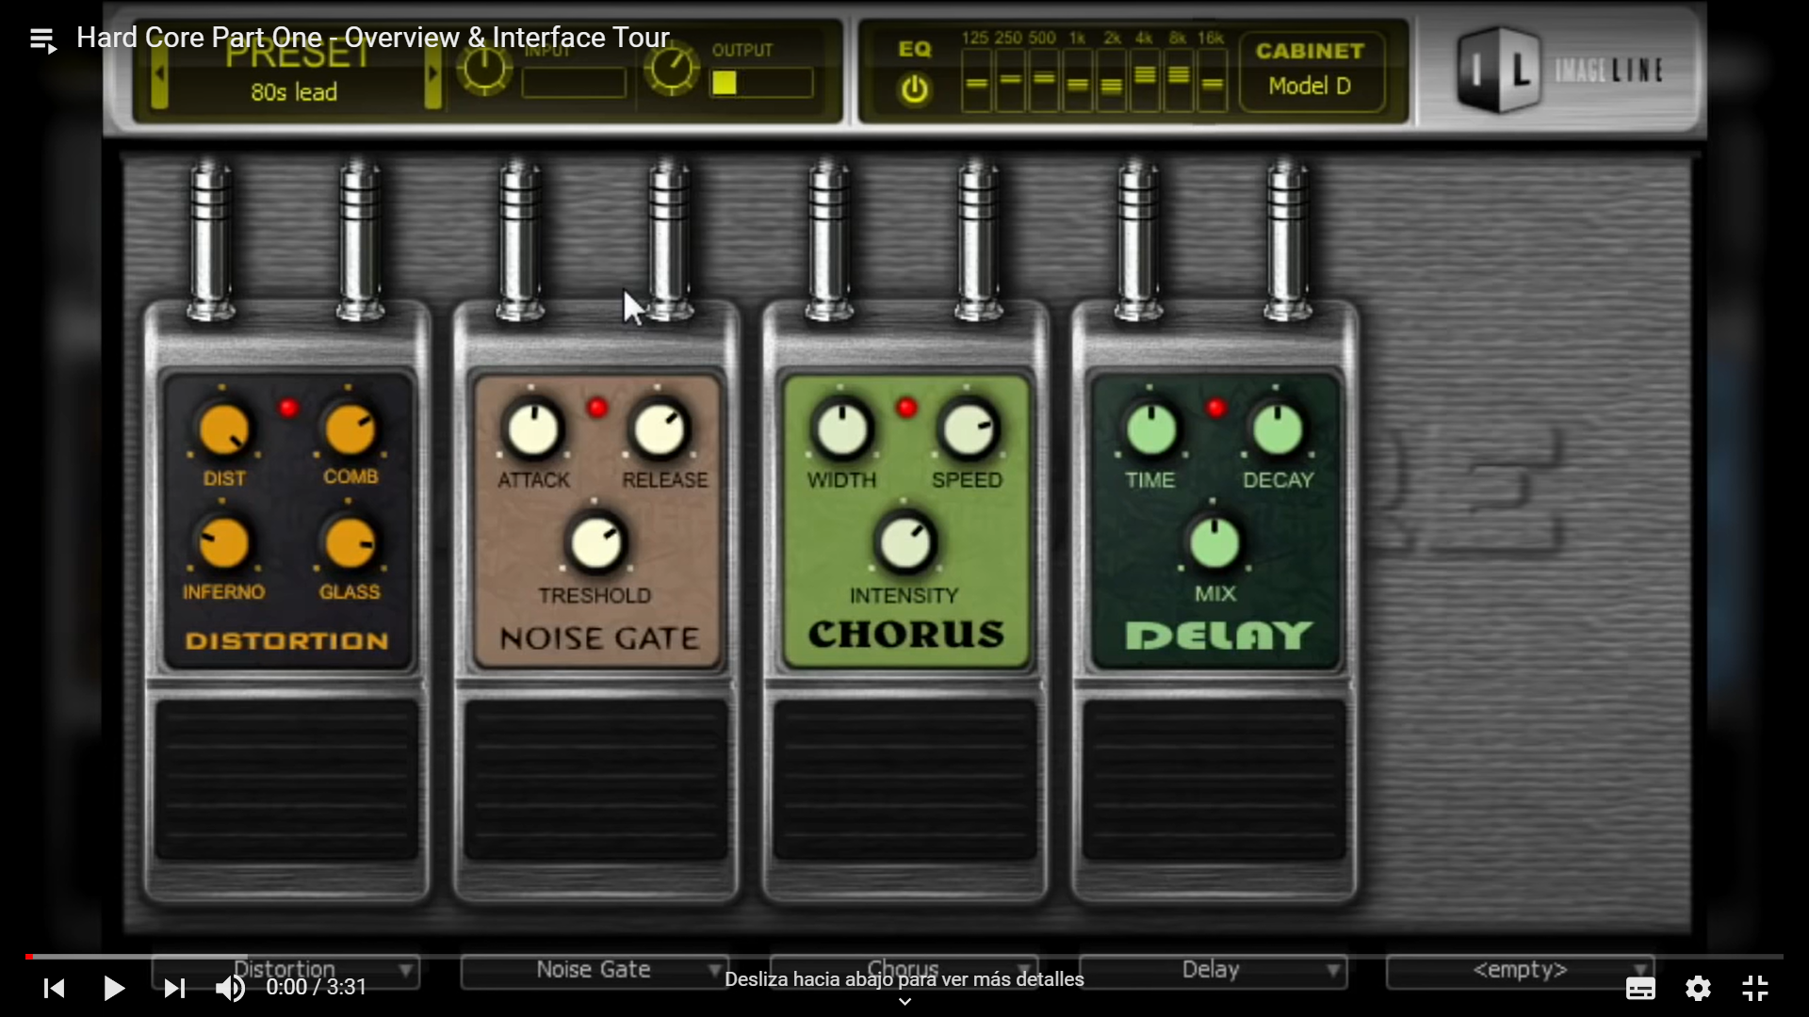Viewport: 1809px width, 1017px height.
Task: Mute the video volume
Action: (x=230, y=988)
